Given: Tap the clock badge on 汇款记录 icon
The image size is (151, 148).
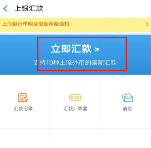Looking at the screenshot, I should click(x=25, y=100).
